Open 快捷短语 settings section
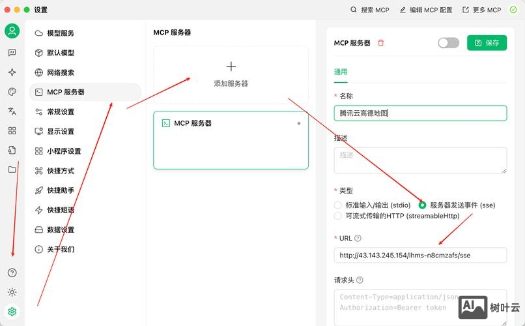525x326 pixels. point(85,210)
